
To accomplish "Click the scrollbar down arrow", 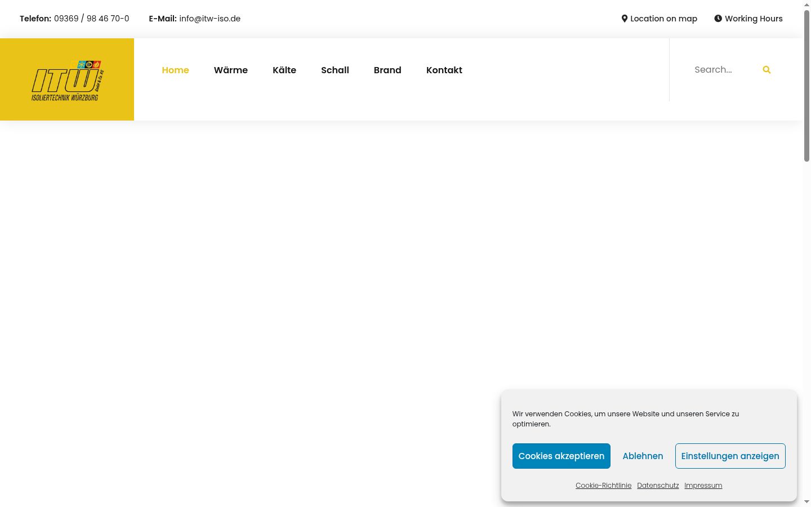I will [806, 501].
